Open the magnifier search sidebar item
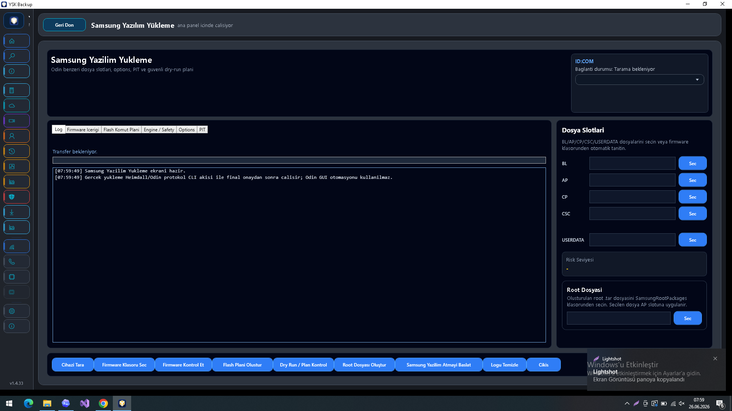The width and height of the screenshot is (732, 411). coord(16,56)
